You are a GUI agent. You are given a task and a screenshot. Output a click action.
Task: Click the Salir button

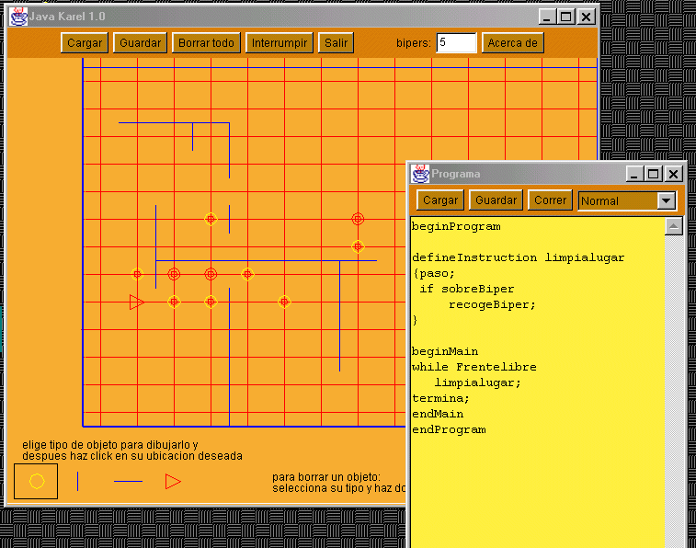tap(336, 43)
